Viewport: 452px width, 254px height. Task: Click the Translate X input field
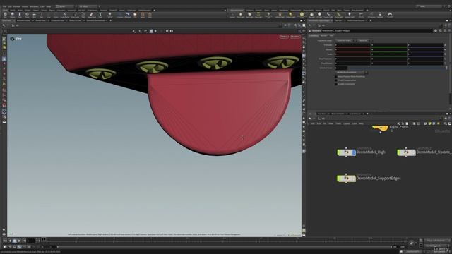click(352, 45)
